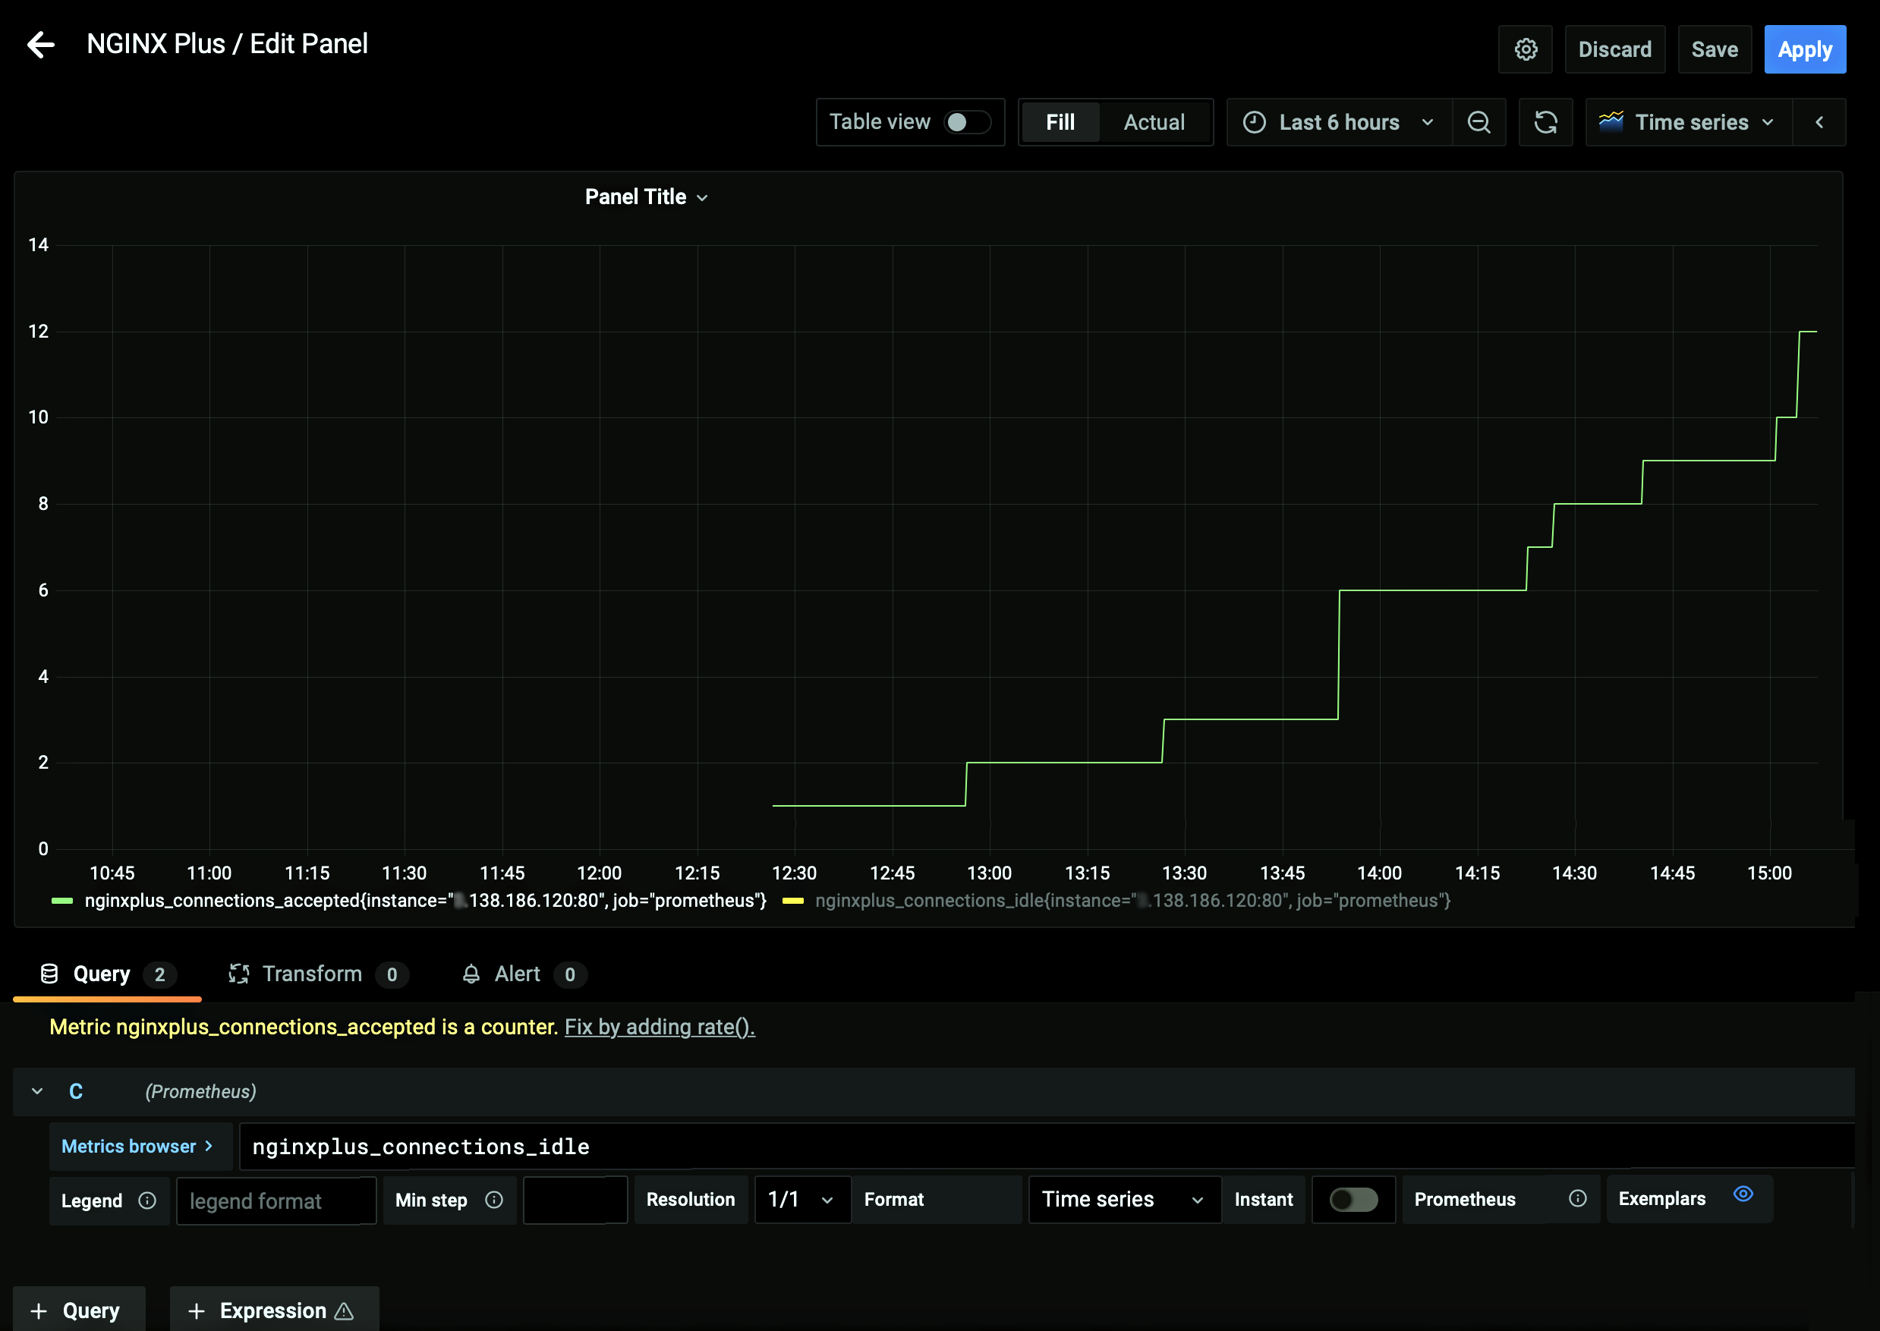
Task: Click the Min step info icon
Action: click(x=493, y=1200)
